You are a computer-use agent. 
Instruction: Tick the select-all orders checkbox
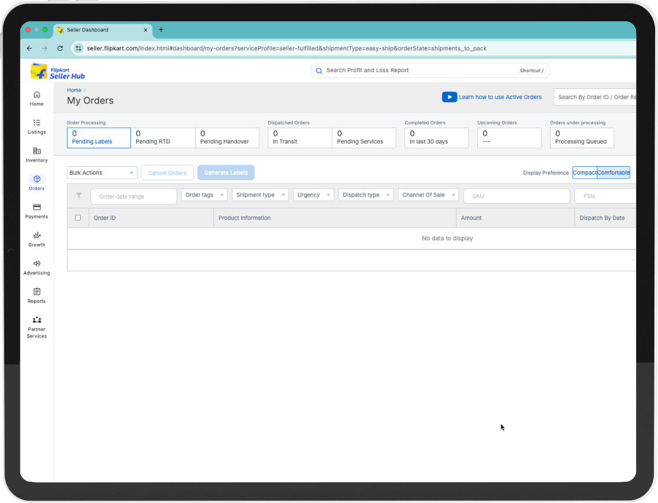pyautogui.click(x=78, y=218)
